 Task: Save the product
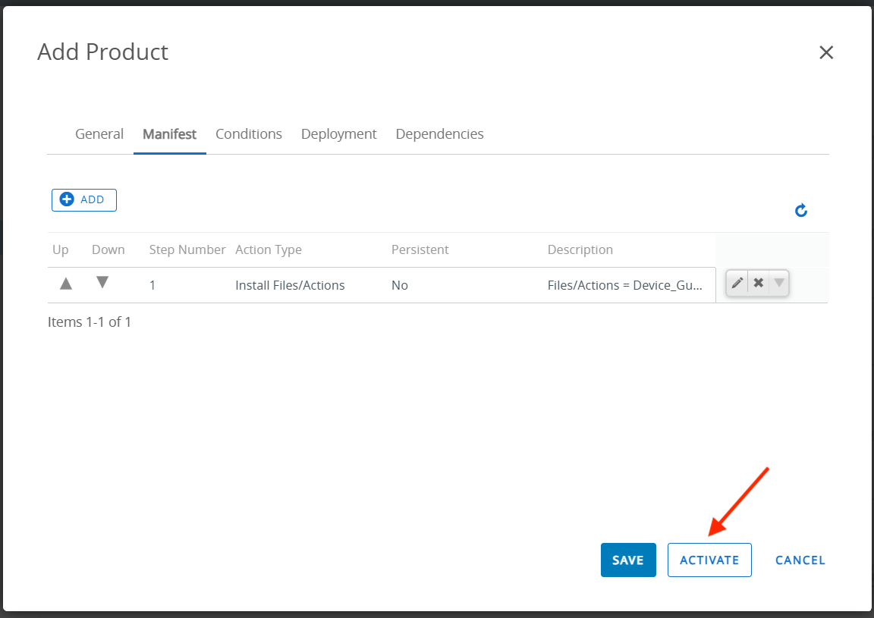coord(627,560)
